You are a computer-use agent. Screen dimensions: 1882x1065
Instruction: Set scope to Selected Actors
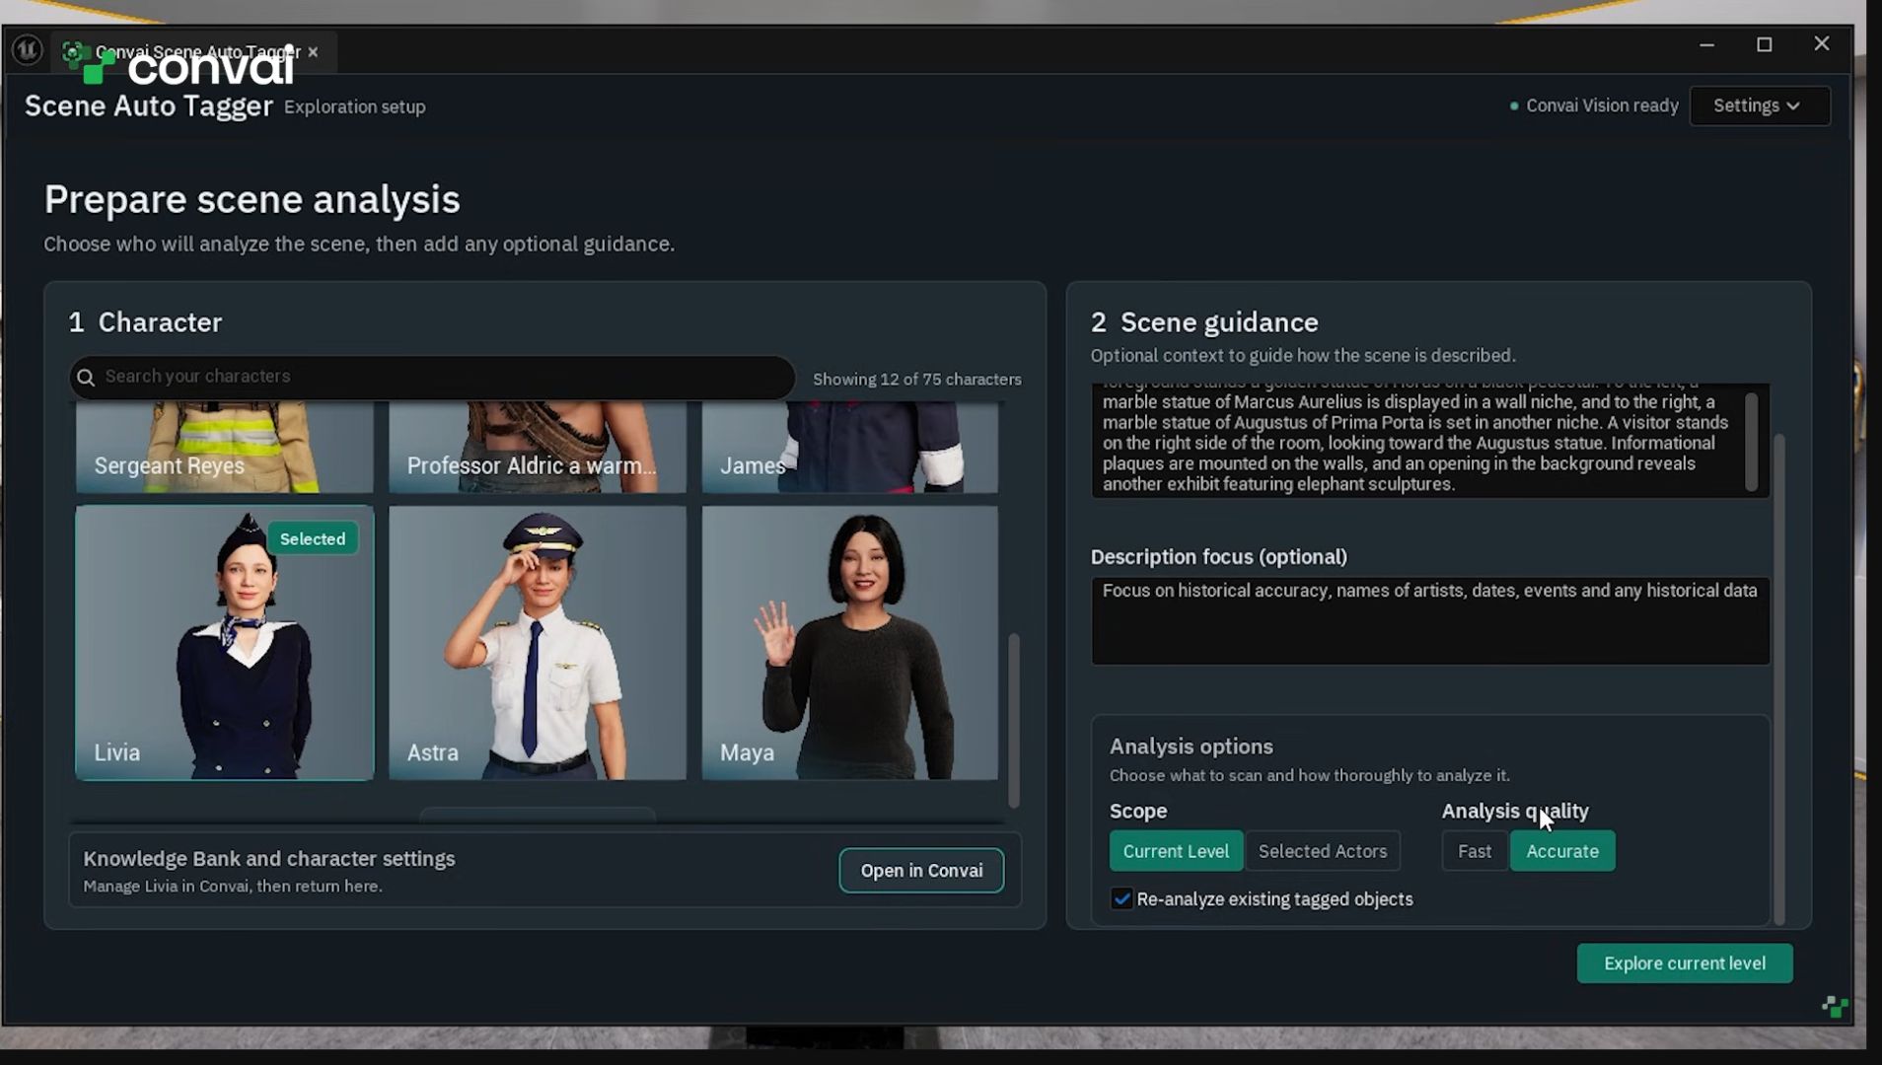pyautogui.click(x=1323, y=851)
